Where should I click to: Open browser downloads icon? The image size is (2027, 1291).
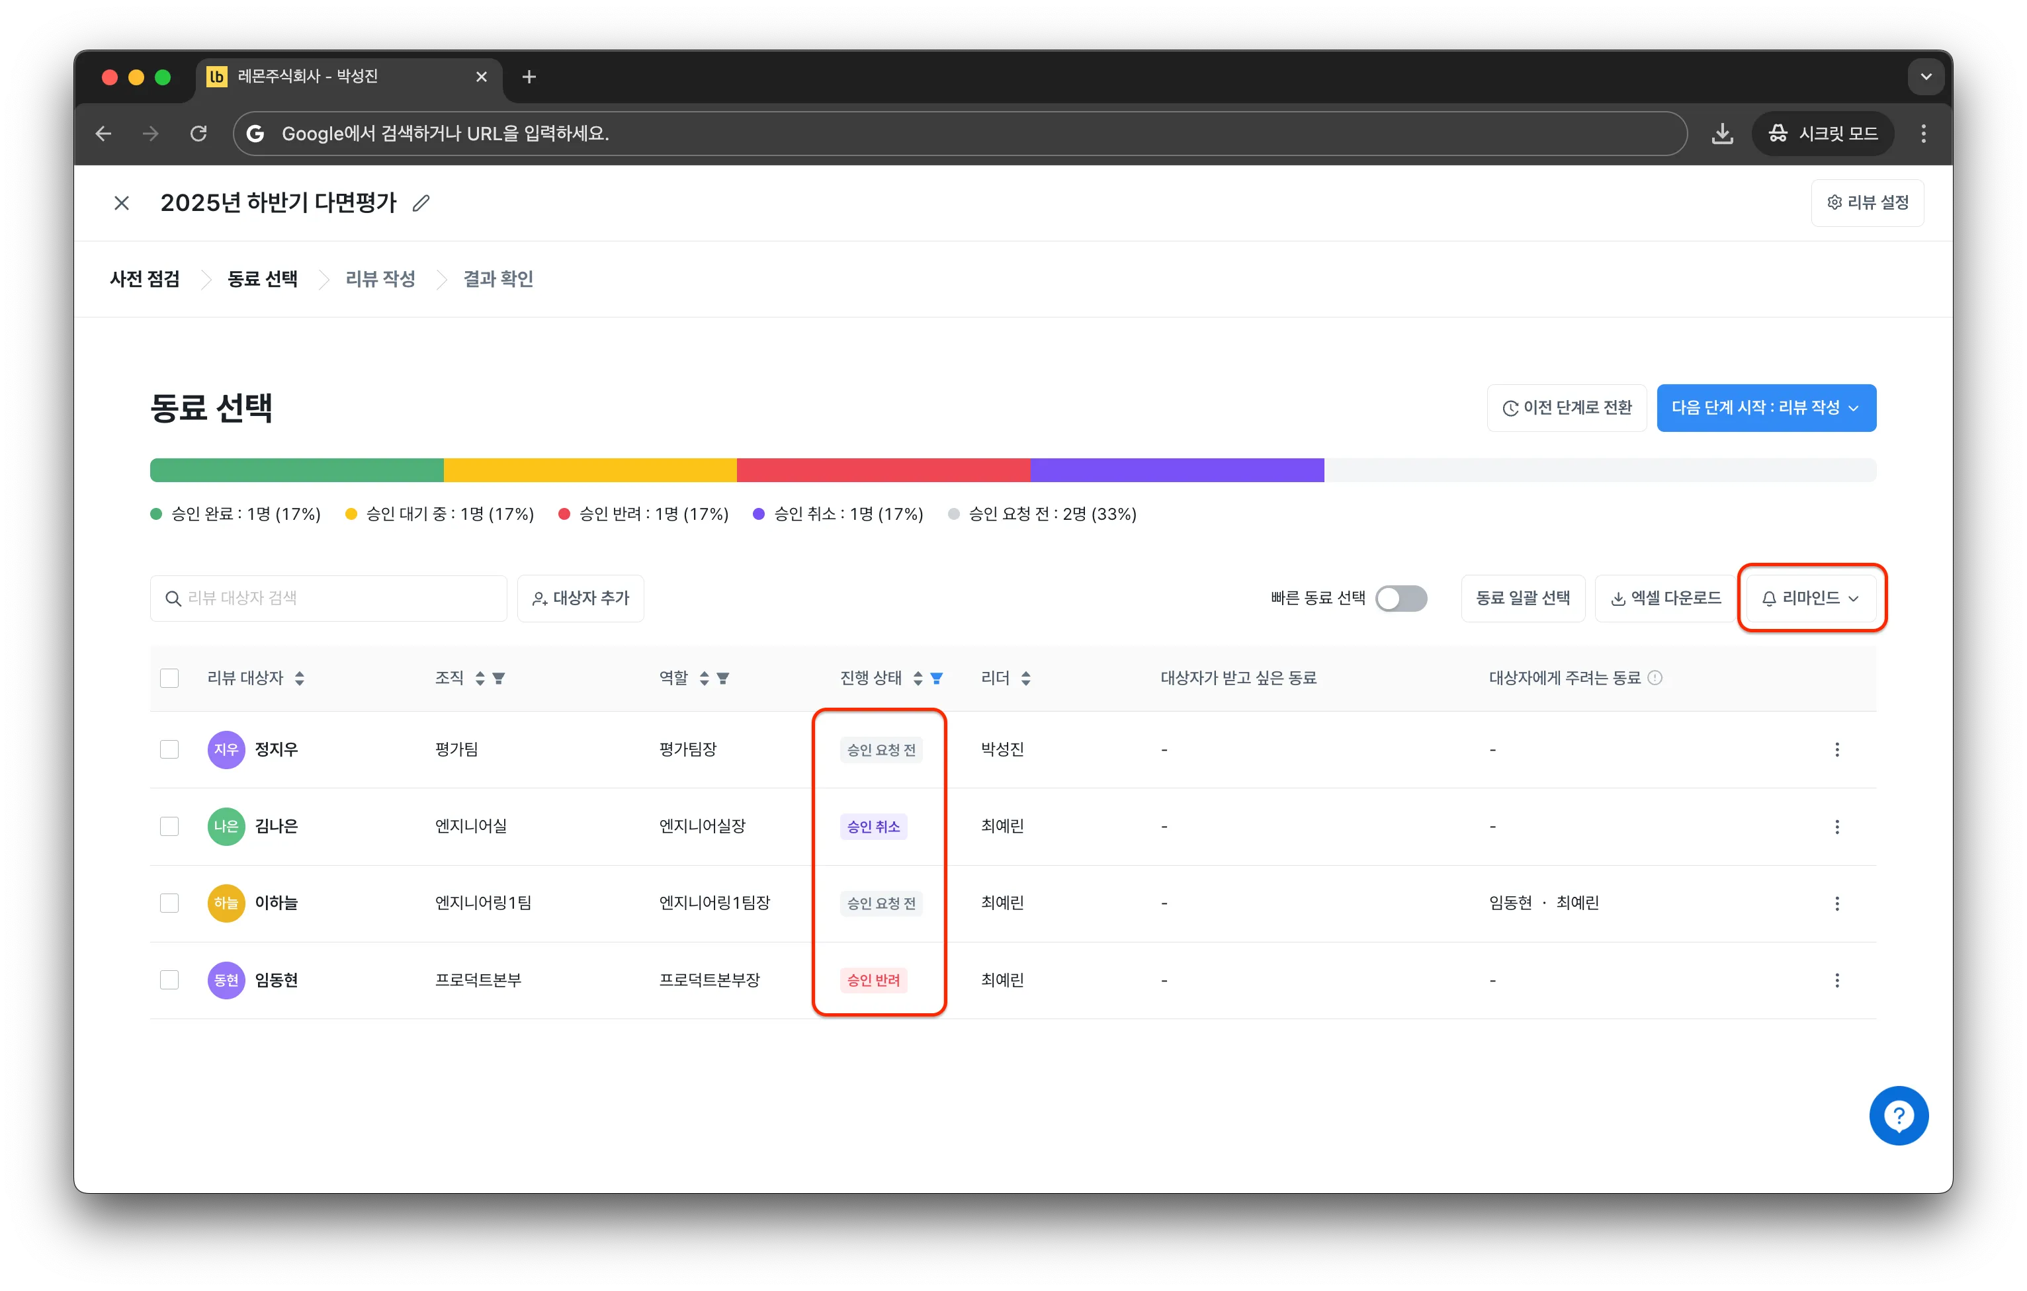tap(1721, 133)
